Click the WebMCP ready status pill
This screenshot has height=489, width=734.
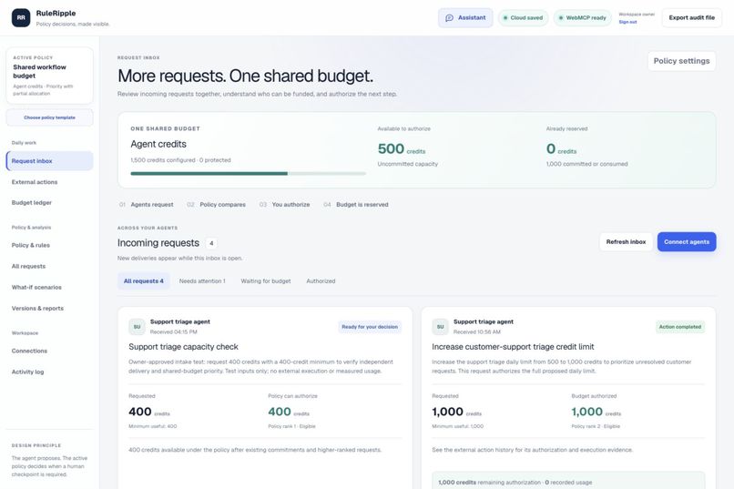(x=582, y=18)
